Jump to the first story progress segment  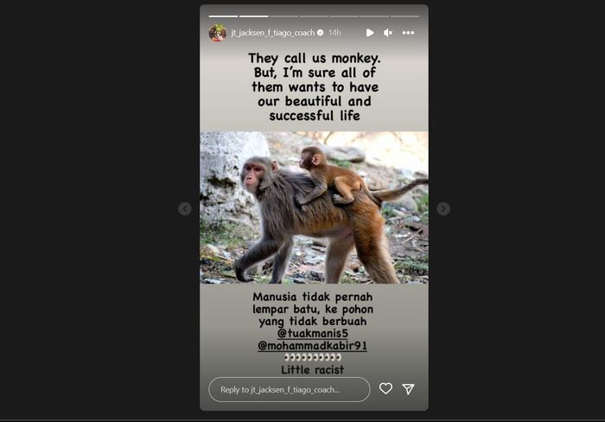click(x=223, y=16)
